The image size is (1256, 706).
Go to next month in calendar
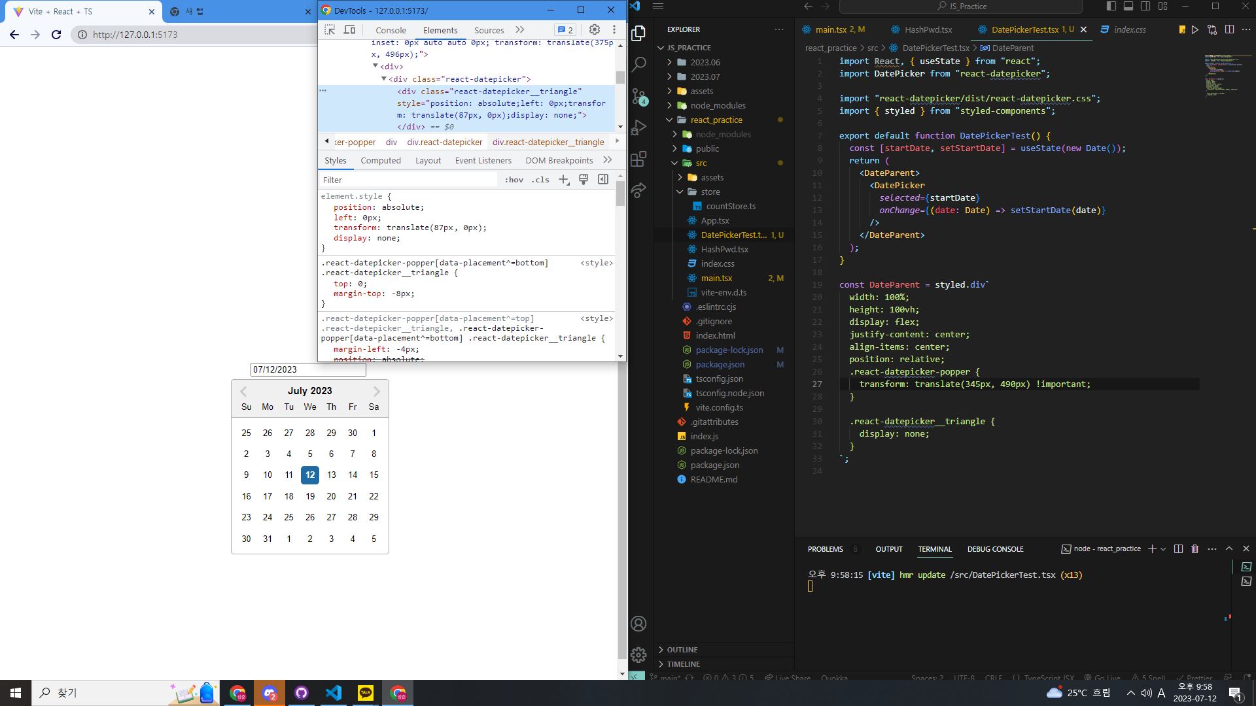click(376, 392)
